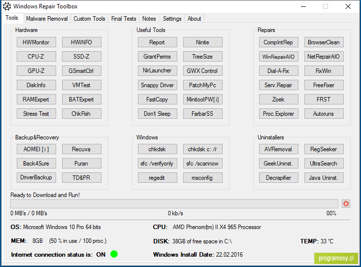Open the Final Tests tab
The height and width of the screenshot is (267, 361).
tap(124, 19)
